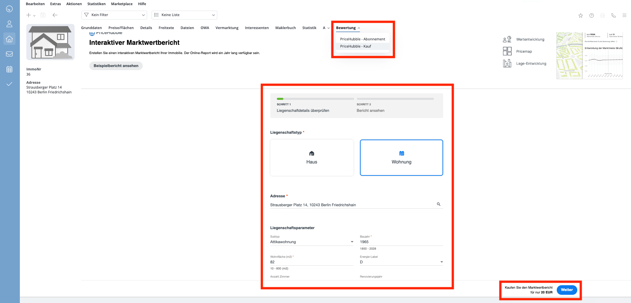Mark as favorite with star icon
Image resolution: width=631 pixels, height=303 pixels.
581,15
